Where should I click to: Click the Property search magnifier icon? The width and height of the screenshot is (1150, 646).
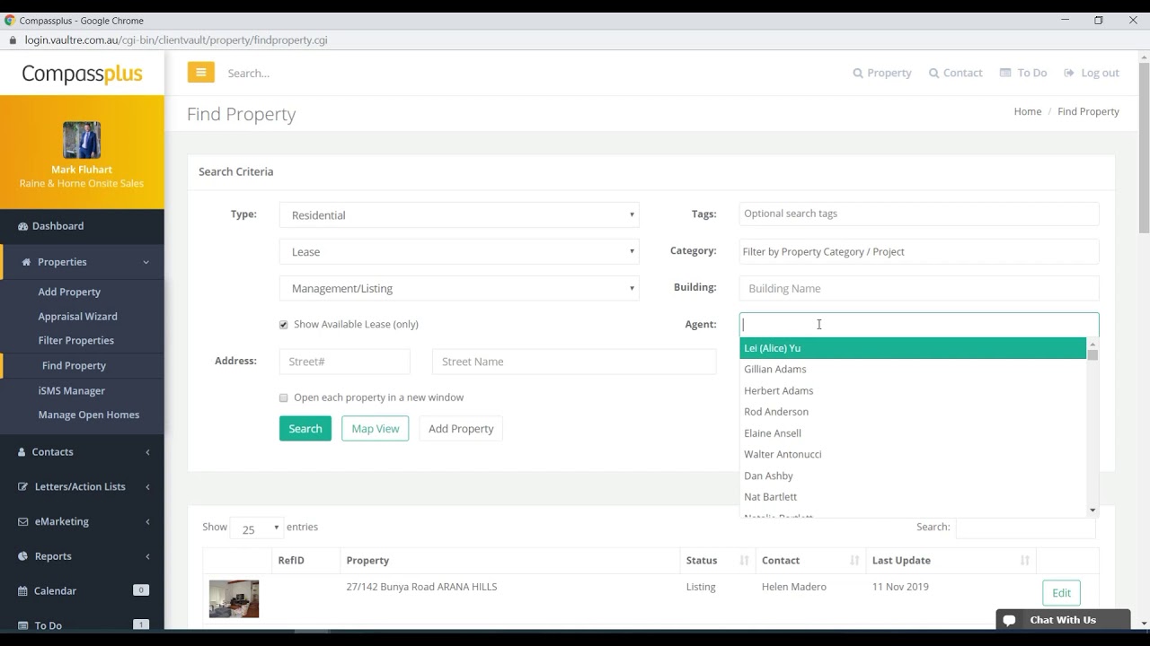[858, 74]
